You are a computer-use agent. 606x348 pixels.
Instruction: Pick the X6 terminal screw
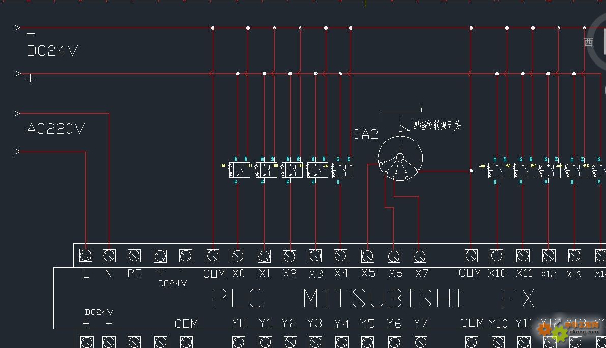pyautogui.click(x=394, y=256)
